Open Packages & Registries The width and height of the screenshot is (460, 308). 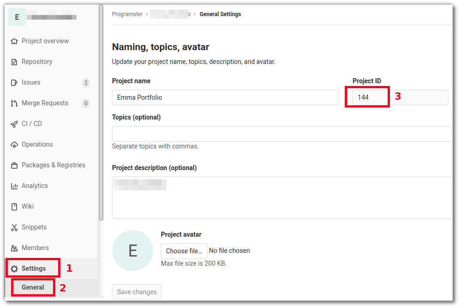point(53,165)
